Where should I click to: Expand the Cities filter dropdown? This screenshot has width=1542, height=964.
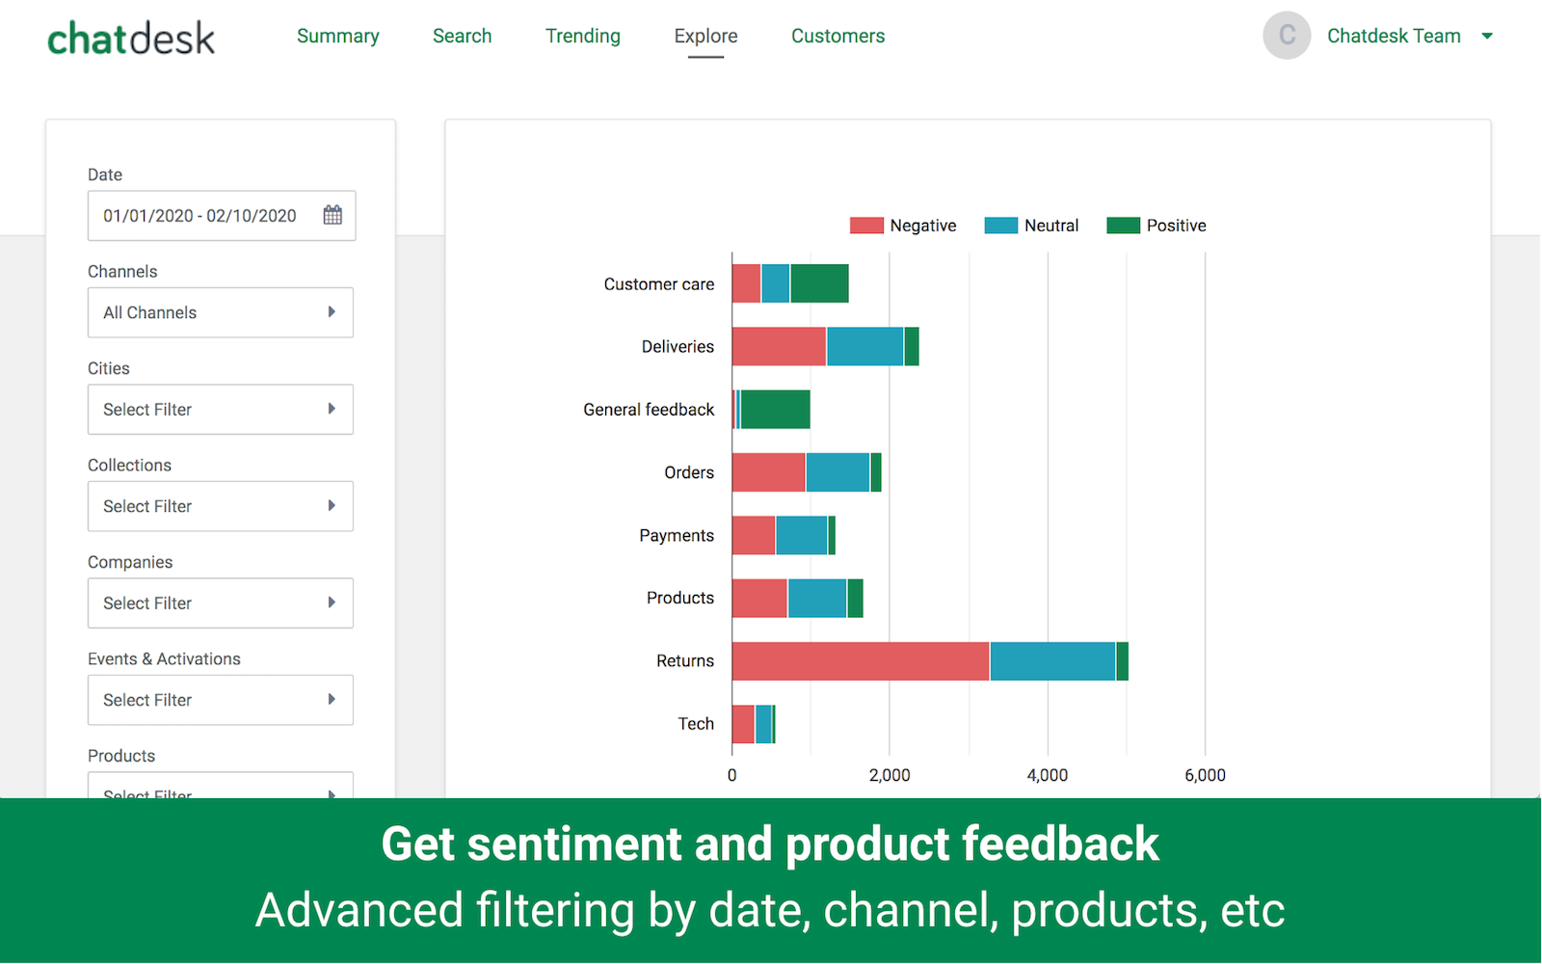coord(221,410)
